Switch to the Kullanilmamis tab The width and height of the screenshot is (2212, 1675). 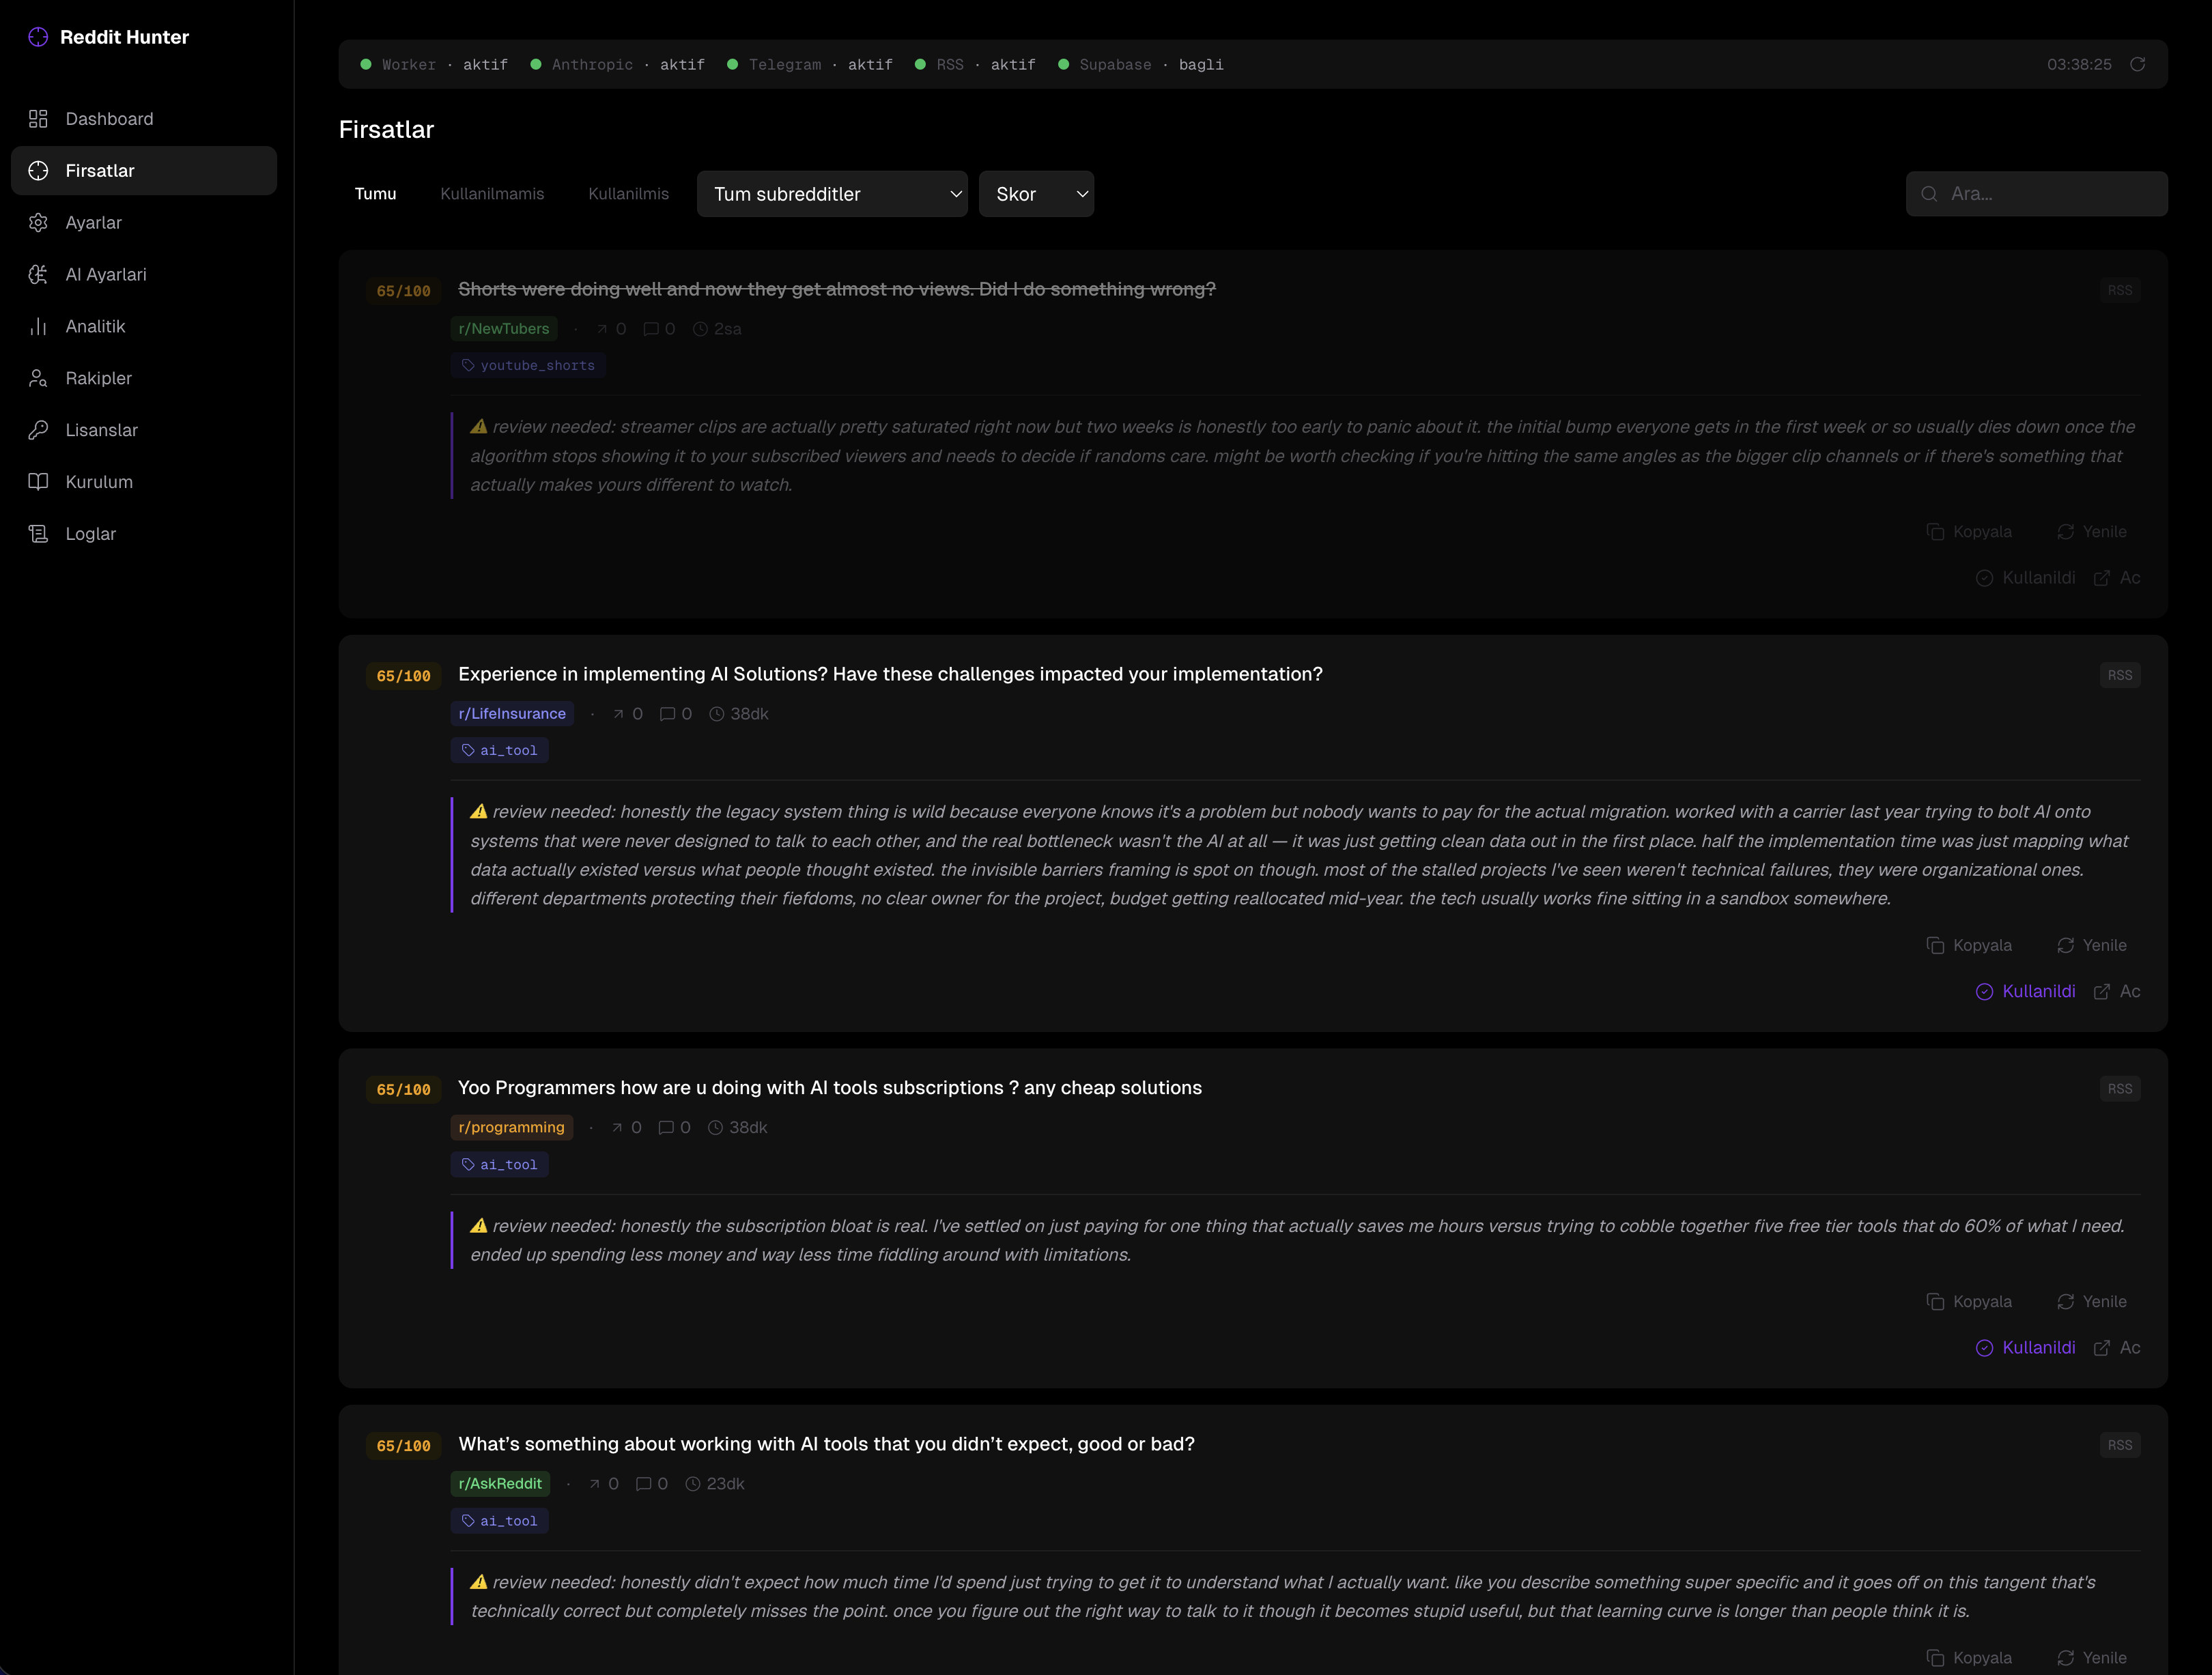point(492,194)
